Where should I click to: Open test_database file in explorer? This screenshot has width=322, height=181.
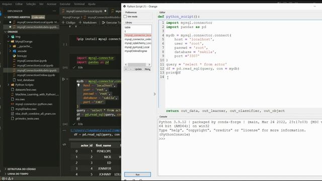coord(26,80)
